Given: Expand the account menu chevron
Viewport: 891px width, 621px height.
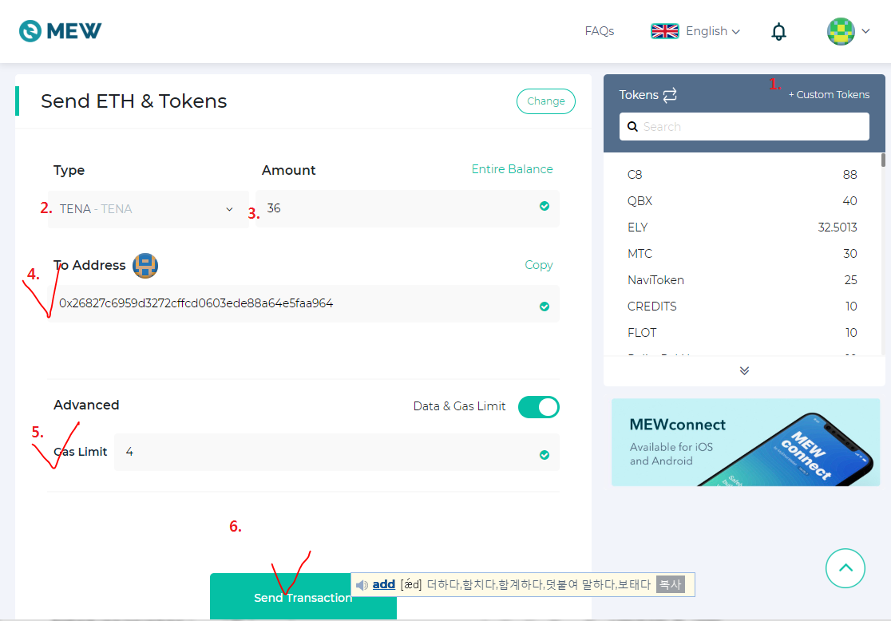Looking at the screenshot, I should (865, 31).
